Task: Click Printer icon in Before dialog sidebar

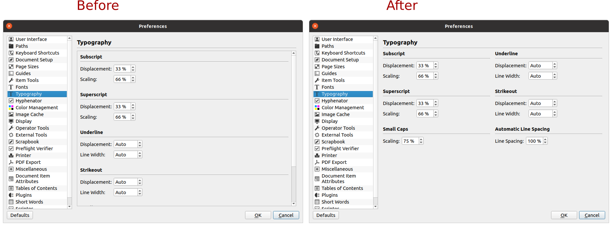Action: click(11, 155)
